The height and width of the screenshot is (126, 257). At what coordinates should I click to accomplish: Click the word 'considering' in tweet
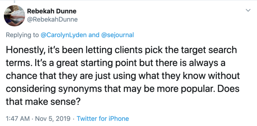click(x=31, y=89)
